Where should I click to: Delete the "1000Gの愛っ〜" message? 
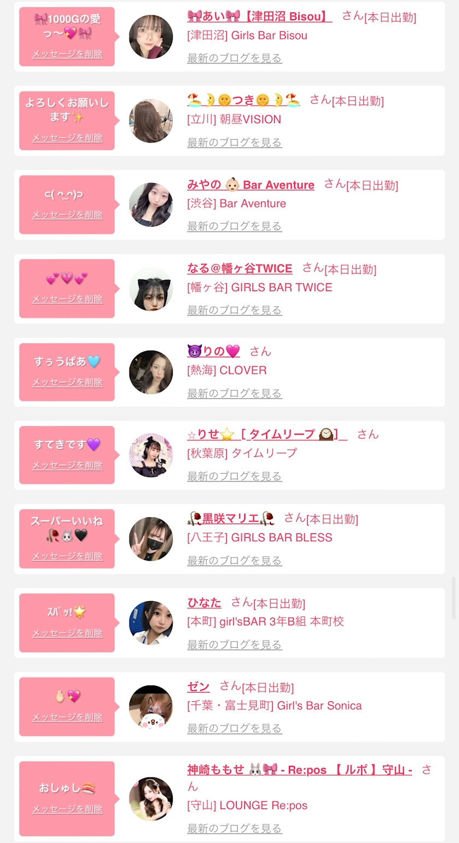67,54
